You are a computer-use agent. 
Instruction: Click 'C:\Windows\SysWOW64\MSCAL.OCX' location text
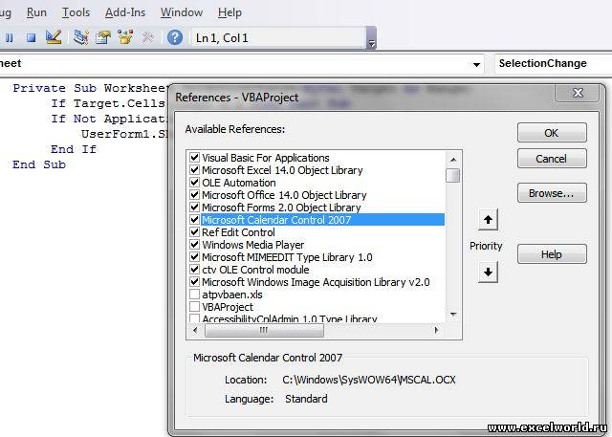click(369, 380)
